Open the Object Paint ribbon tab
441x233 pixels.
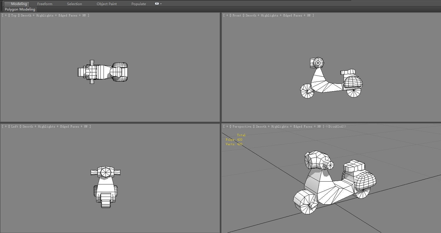point(107,4)
